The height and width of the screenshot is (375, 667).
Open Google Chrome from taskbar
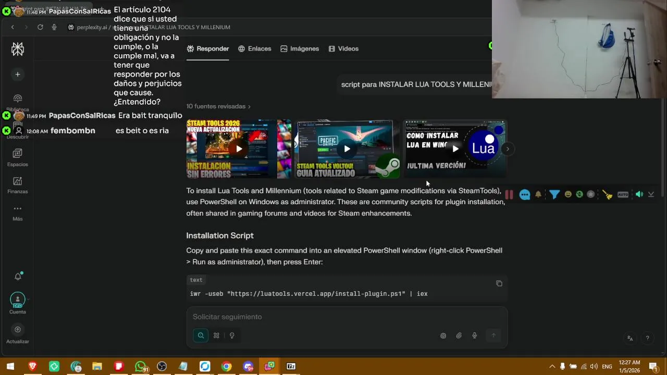point(226,367)
